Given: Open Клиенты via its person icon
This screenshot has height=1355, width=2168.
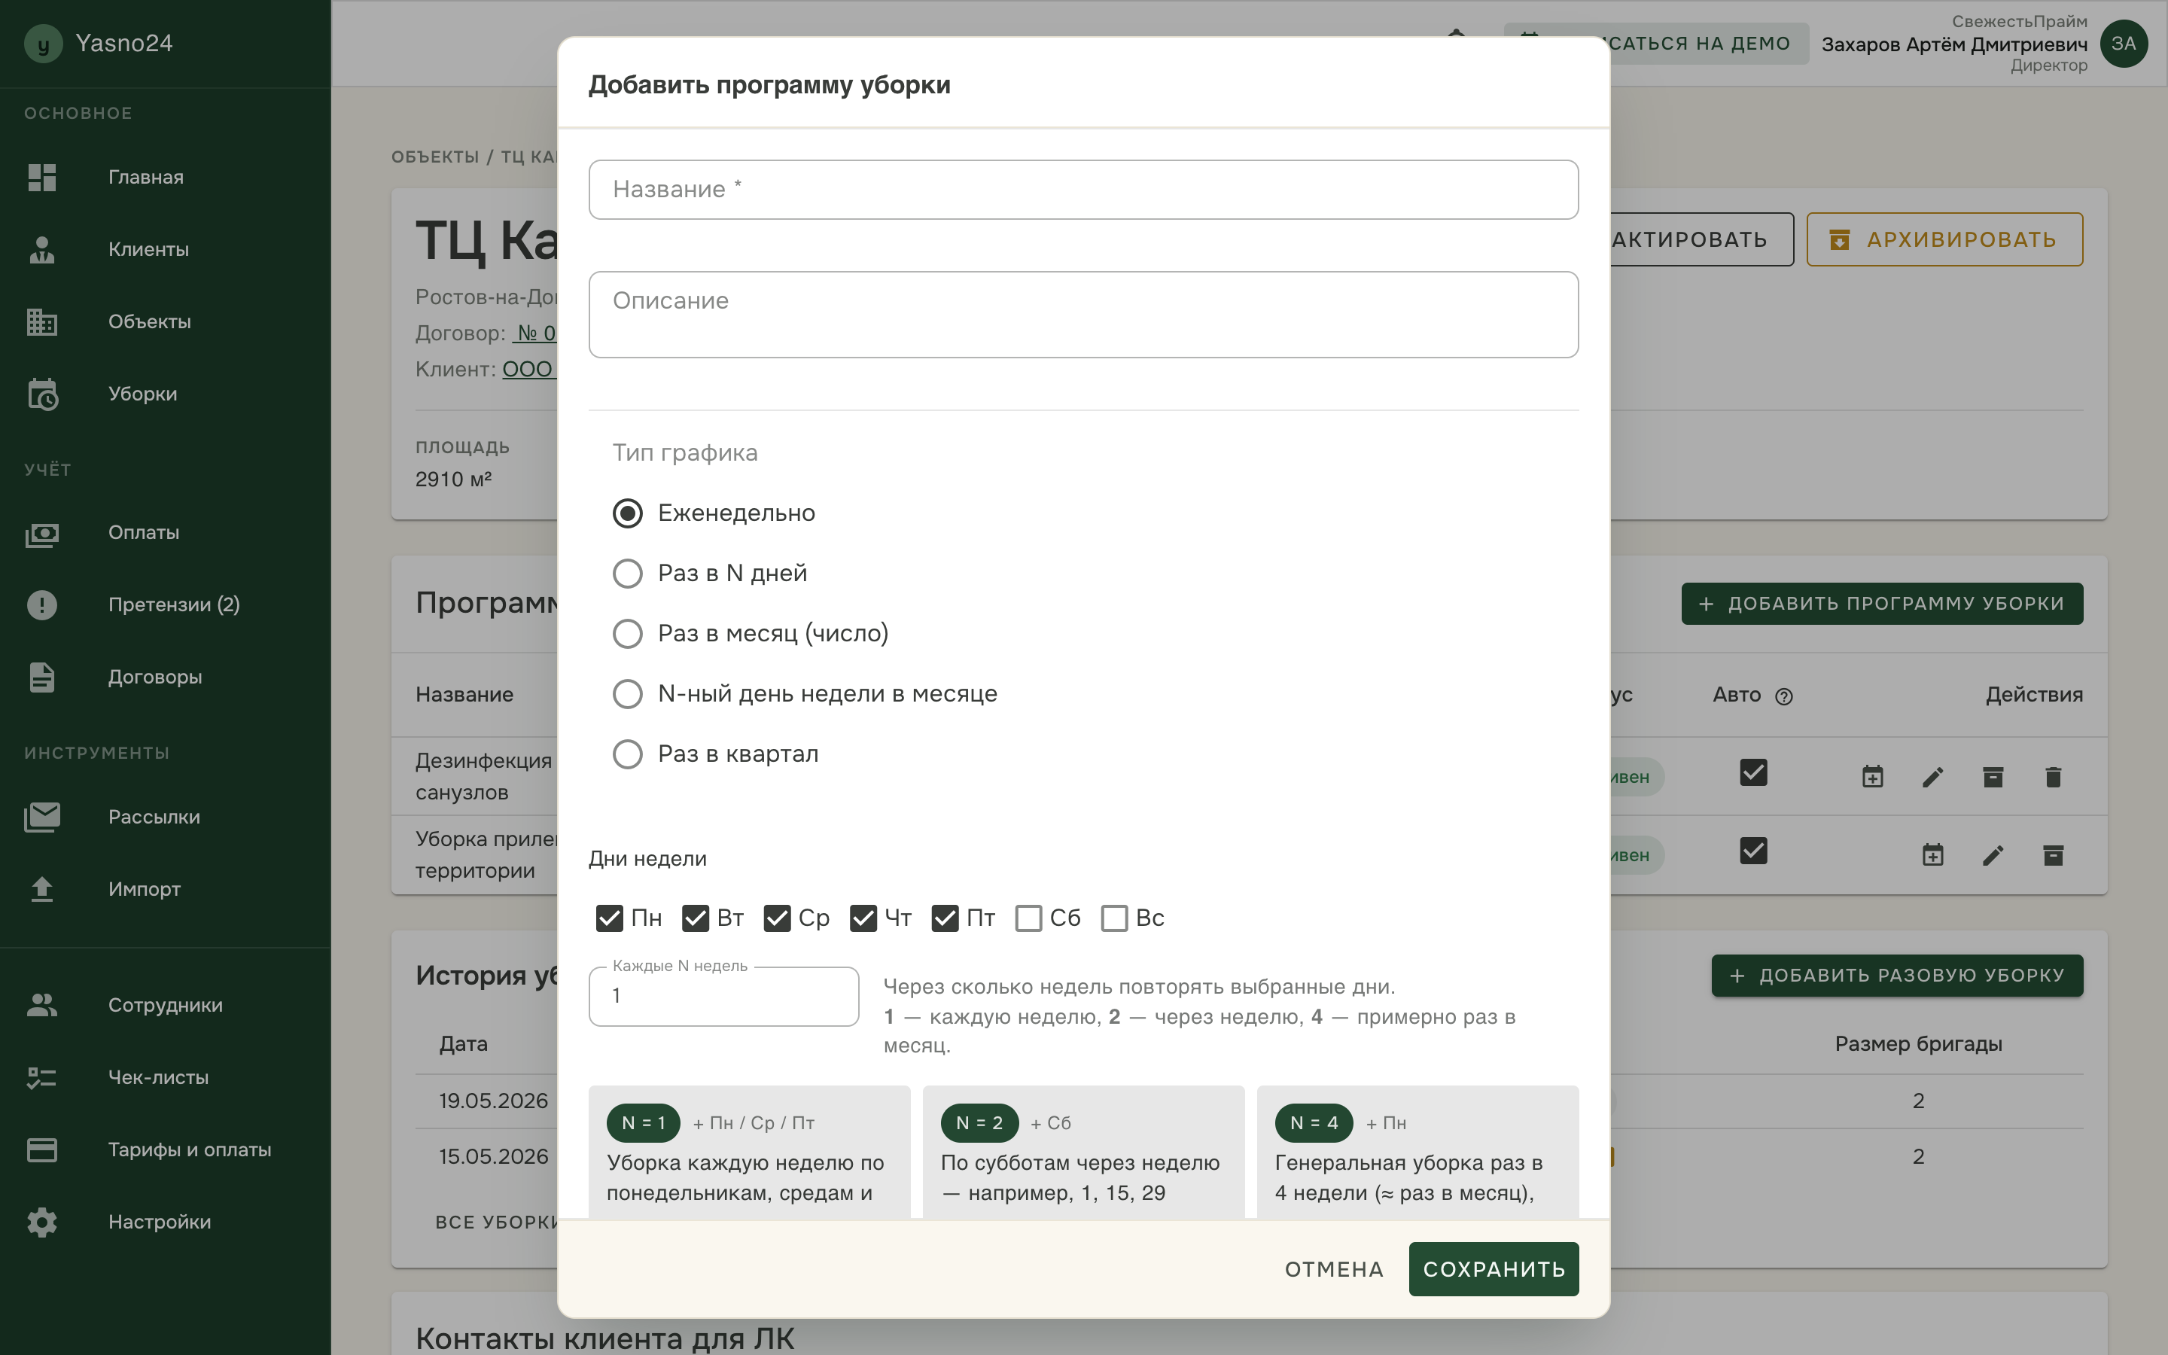Looking at the screenshot, I should tap(42, 249).
